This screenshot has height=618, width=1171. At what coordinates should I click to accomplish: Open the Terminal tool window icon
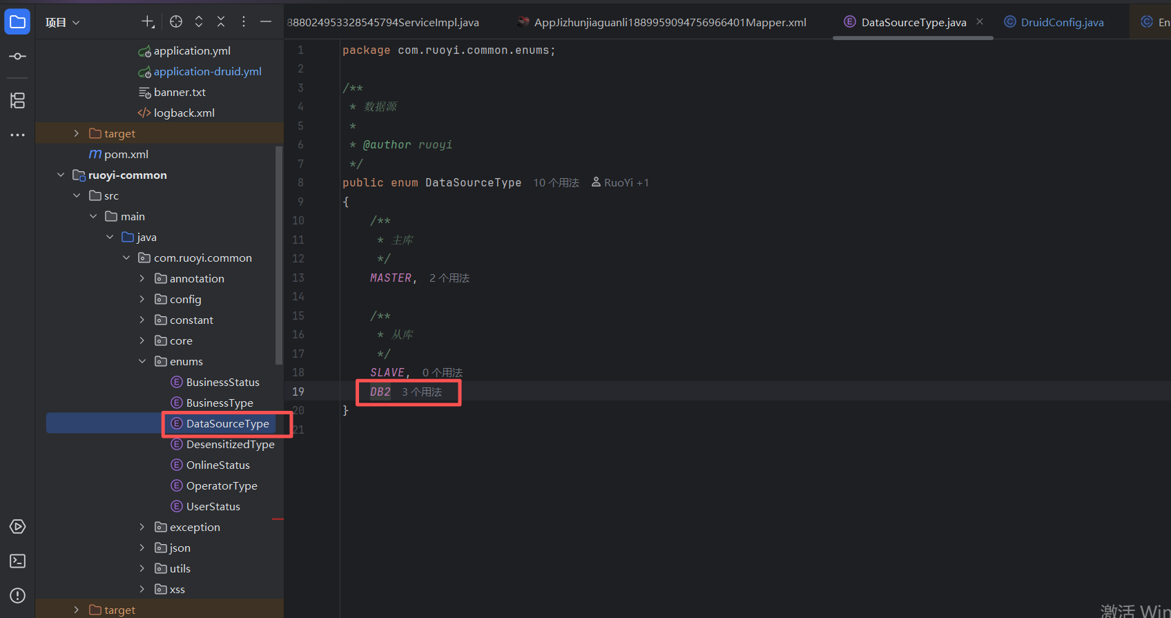17,561
